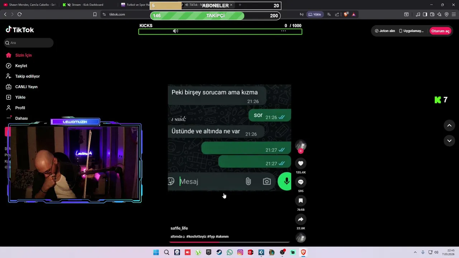
Task: Seek on the red video progress bar
Action: 229,242
